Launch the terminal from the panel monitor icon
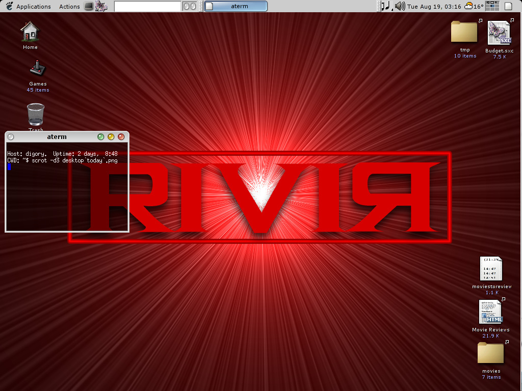Screen dimensions: 522x391 (89, 6)
